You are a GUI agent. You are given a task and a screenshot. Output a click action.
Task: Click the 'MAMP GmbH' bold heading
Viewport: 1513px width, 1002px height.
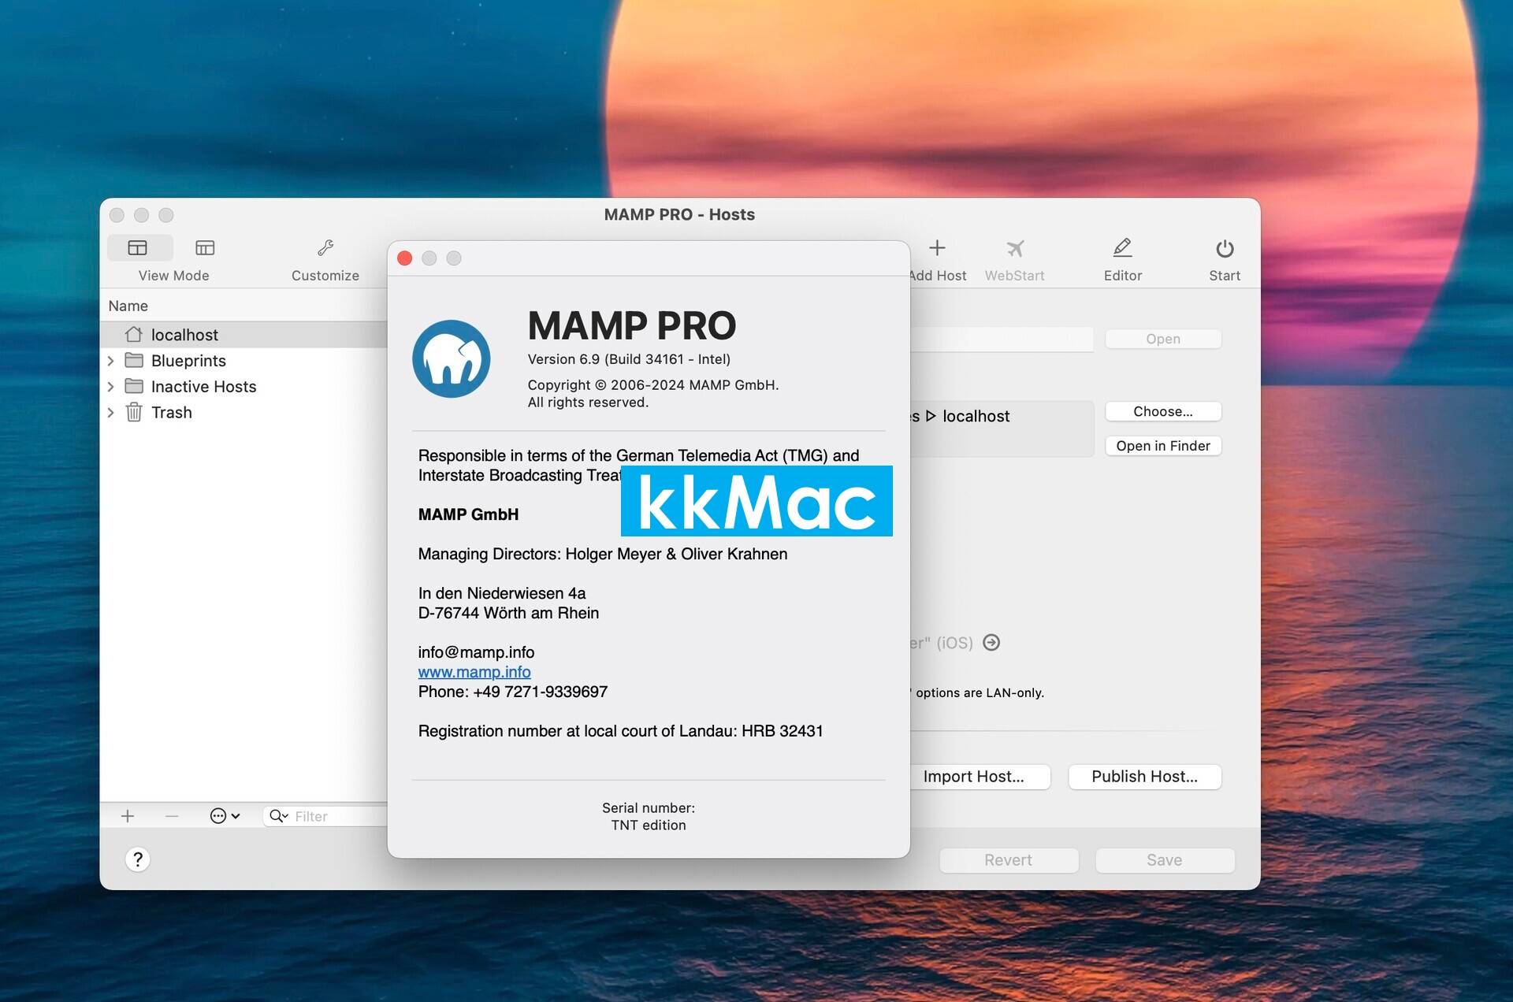[468, 514]
